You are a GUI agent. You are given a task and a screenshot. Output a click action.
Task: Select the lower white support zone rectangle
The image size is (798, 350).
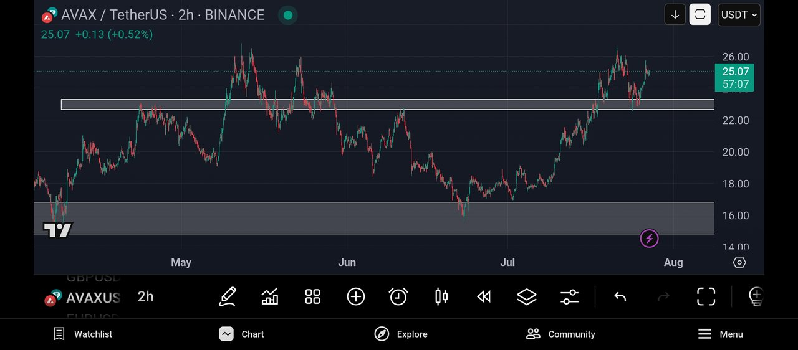click(374, 218)
